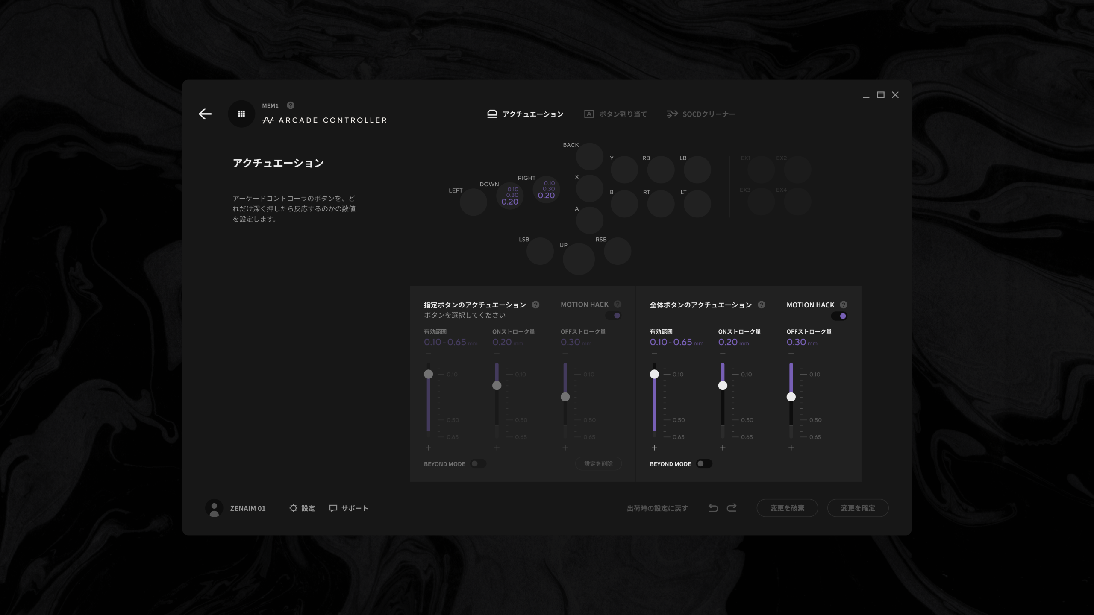This screenshot has height=615, width=1094.
Task: Click the undo arrow icon
Action: [x=713, y=508]
